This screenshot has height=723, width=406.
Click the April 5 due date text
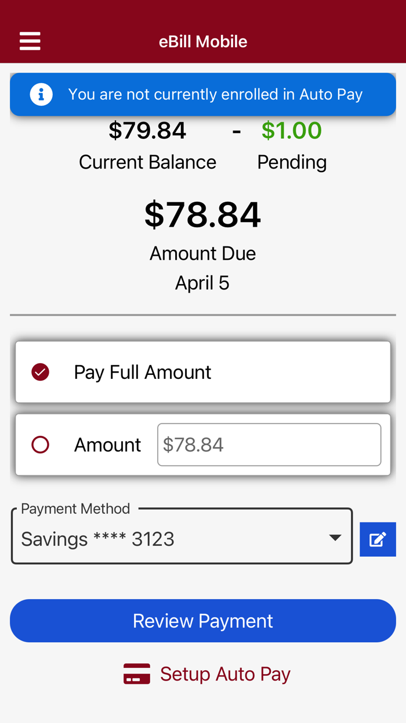(x=202, y=283)
